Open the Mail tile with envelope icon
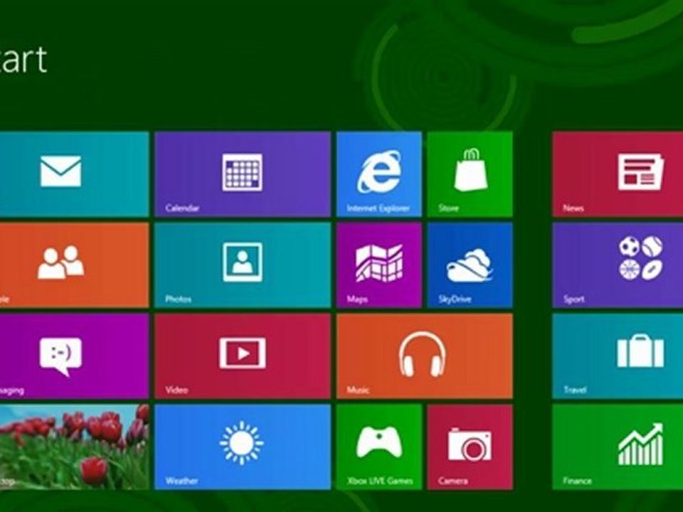683x512 pixels. (x=74, y=174)
